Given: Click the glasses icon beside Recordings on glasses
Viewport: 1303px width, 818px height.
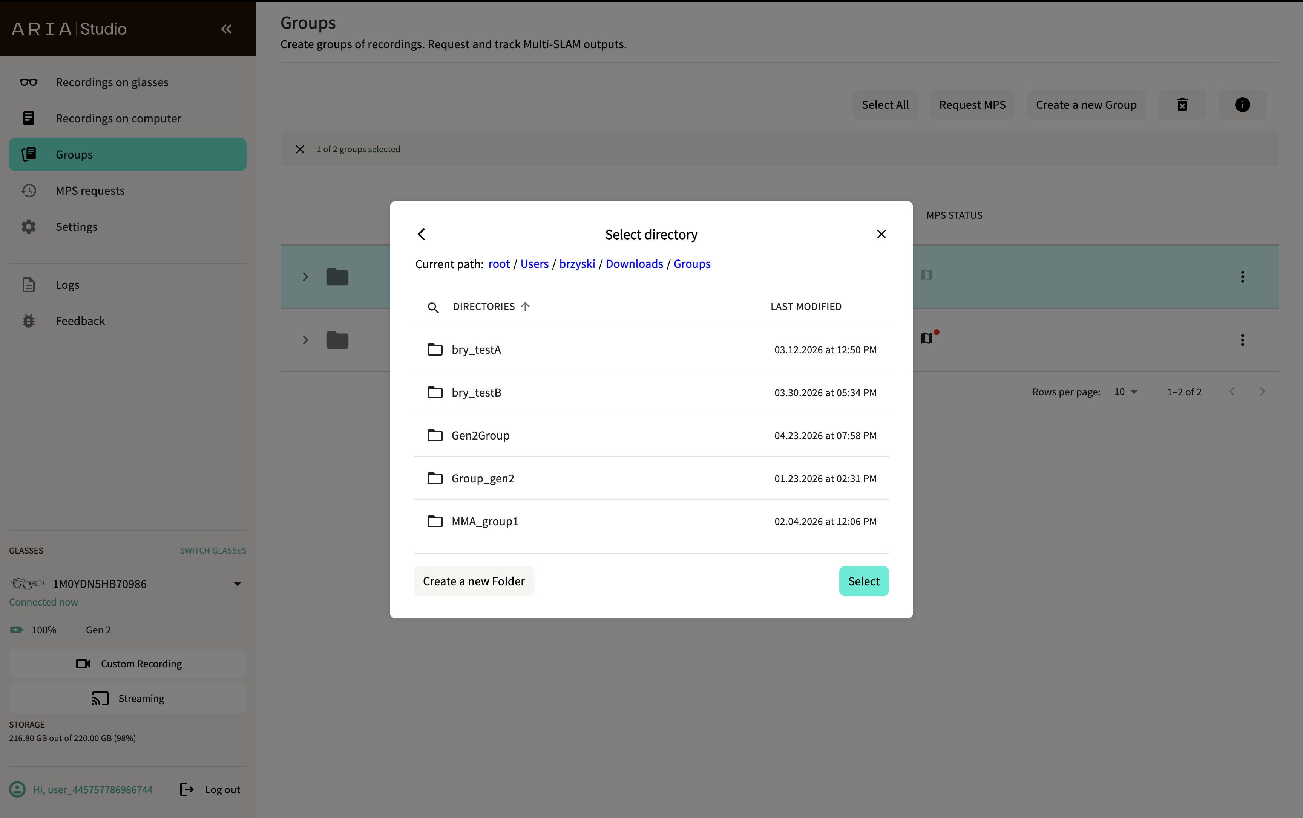Looking at the screenshot, I should tap(29, 82).
